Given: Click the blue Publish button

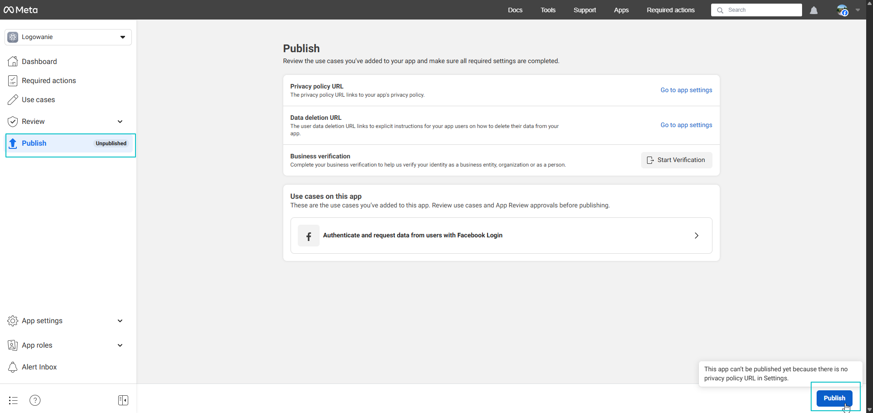Looking at the screenshot, I should click(834, 398).
